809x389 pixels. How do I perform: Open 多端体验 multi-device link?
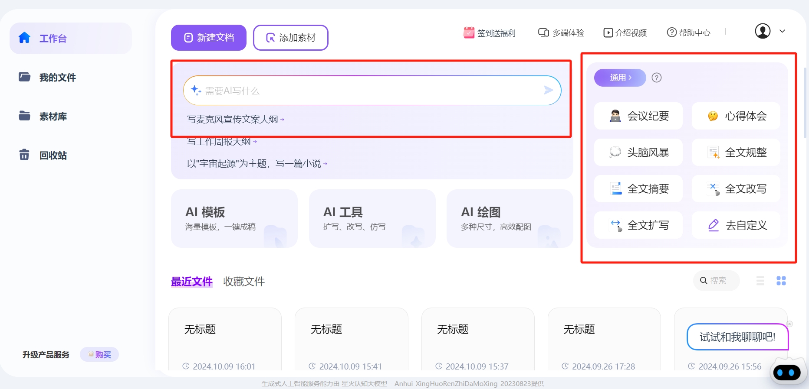(561, 33)
